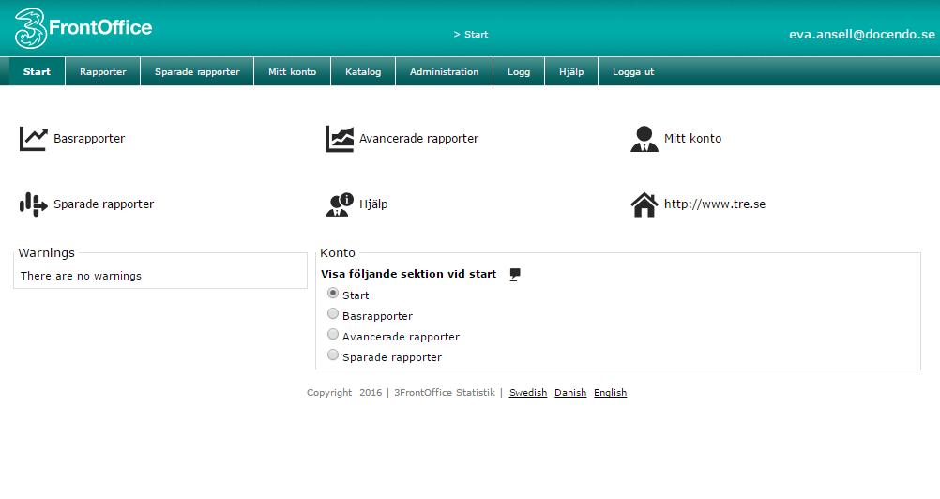This screenshot has width=940, height=499.
Task: Click the tooltip icon beside section heading
Action: (514, 275)
